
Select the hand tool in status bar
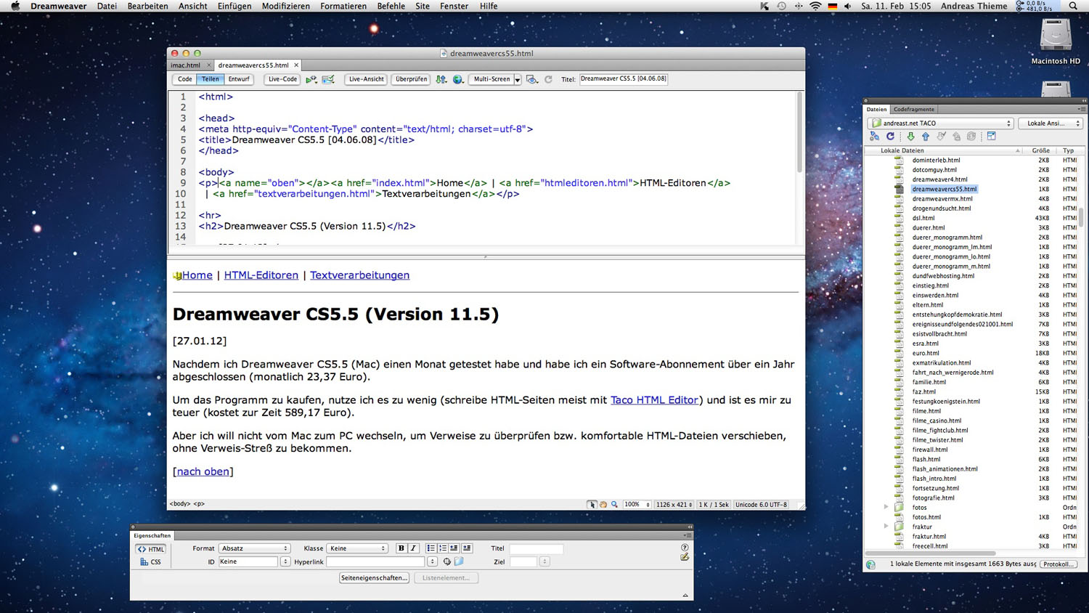[603, 505]
